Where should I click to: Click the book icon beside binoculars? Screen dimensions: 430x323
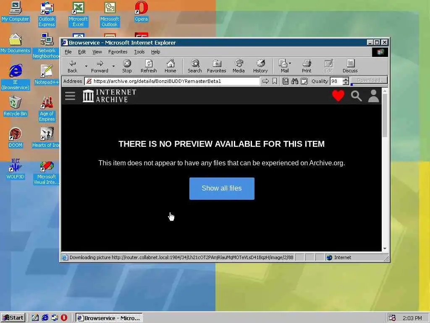click(286, 81)
